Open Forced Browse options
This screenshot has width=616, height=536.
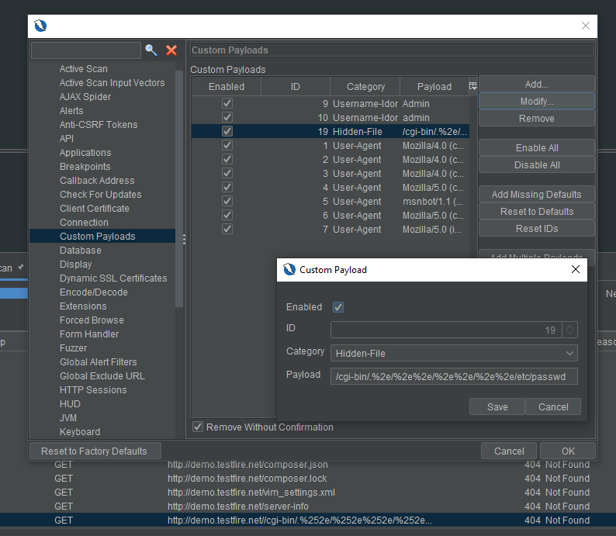92,320
